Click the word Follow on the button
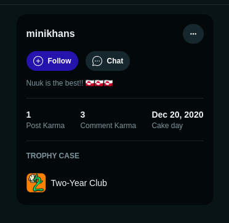Image resolution: width=229 pixels, height=223 pixels. click(59, 61)
